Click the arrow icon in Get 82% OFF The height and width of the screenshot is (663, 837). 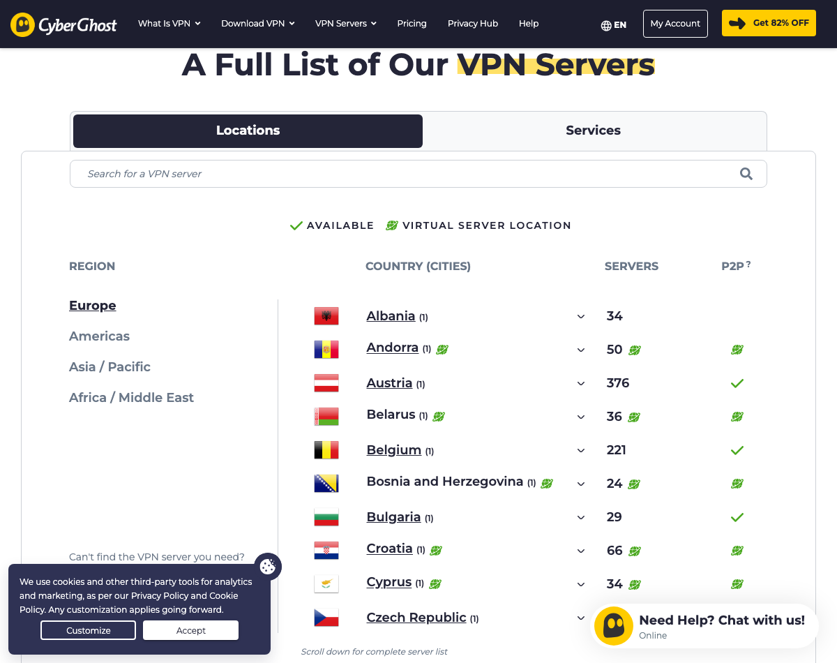[x=737, y=23]
